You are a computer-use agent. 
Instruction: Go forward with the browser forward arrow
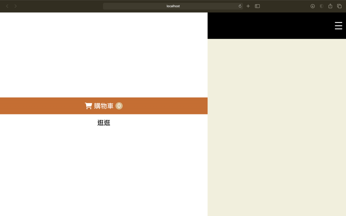coord(16,6)
